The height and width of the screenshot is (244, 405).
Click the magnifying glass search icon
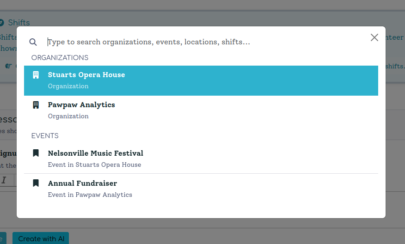click(33, 42)
